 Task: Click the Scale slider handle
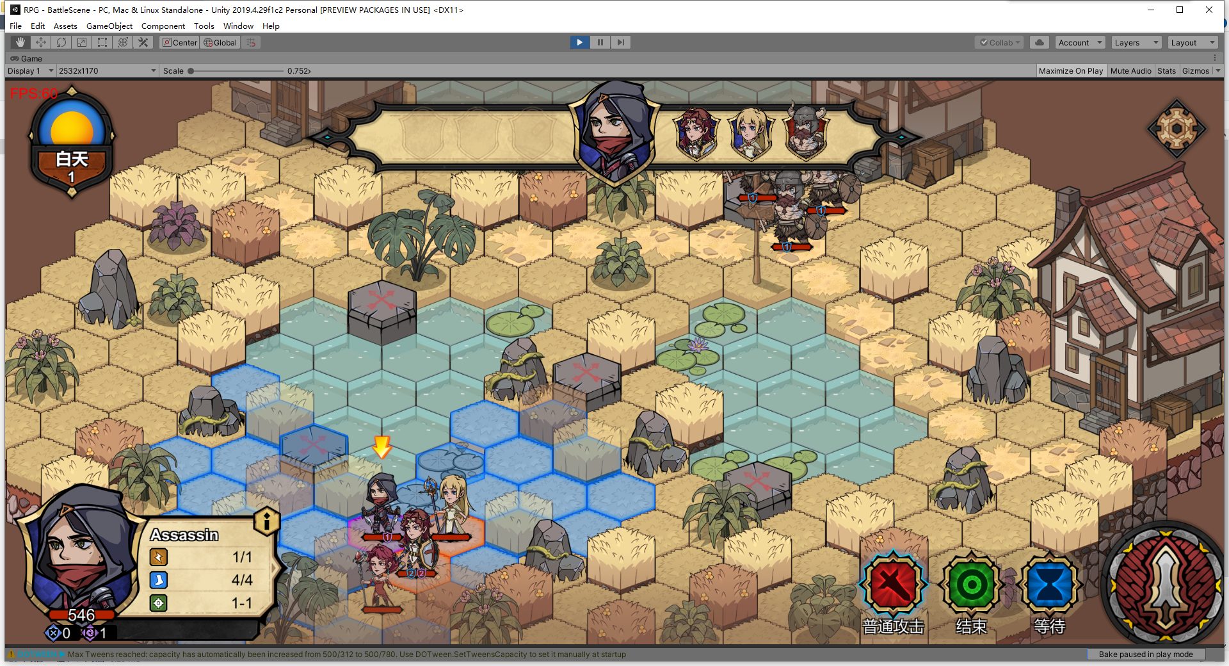[191, 71]
